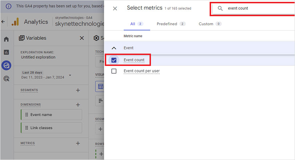Open Advertising icon in left sidebar
Viewport: 295px width, 160px height.
pos(6,78)
